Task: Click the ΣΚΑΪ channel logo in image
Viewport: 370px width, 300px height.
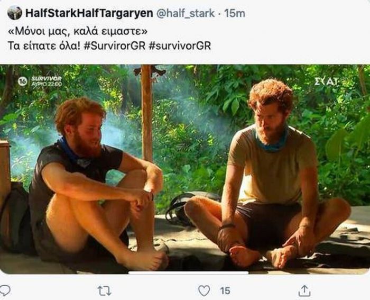Action: point(326,81)
